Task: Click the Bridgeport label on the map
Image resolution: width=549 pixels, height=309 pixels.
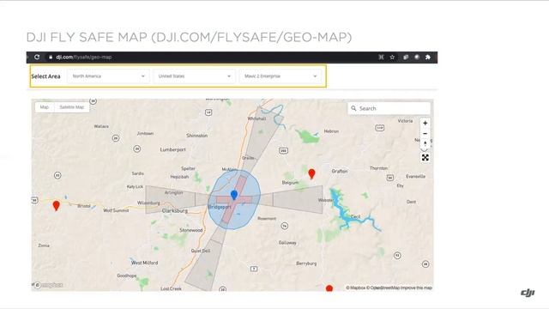Action: pyautogui.click(x=220, y=207)
